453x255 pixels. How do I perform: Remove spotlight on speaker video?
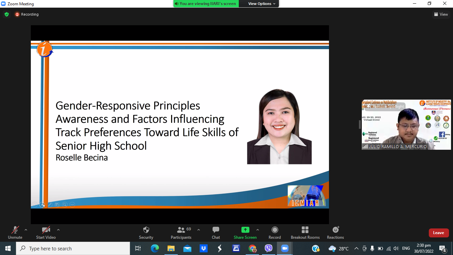(385, 107)
